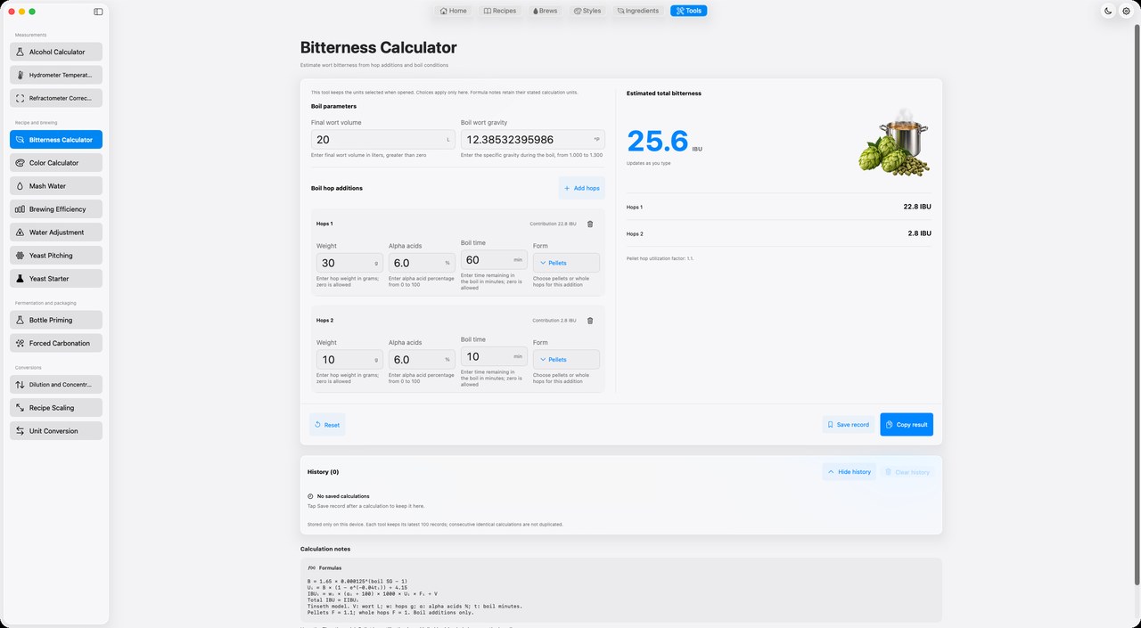This screenshot has width=1141, height=628.
Task: Select Bitterness Calculator in sidebar
Action: (56, 140)
